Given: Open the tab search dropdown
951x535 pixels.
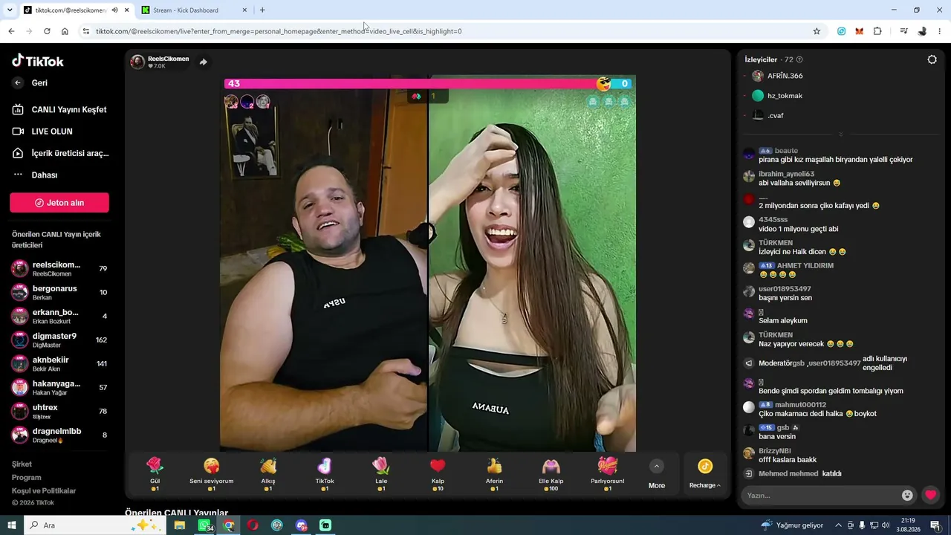Looking at the screenshot, I should [10, 10].
